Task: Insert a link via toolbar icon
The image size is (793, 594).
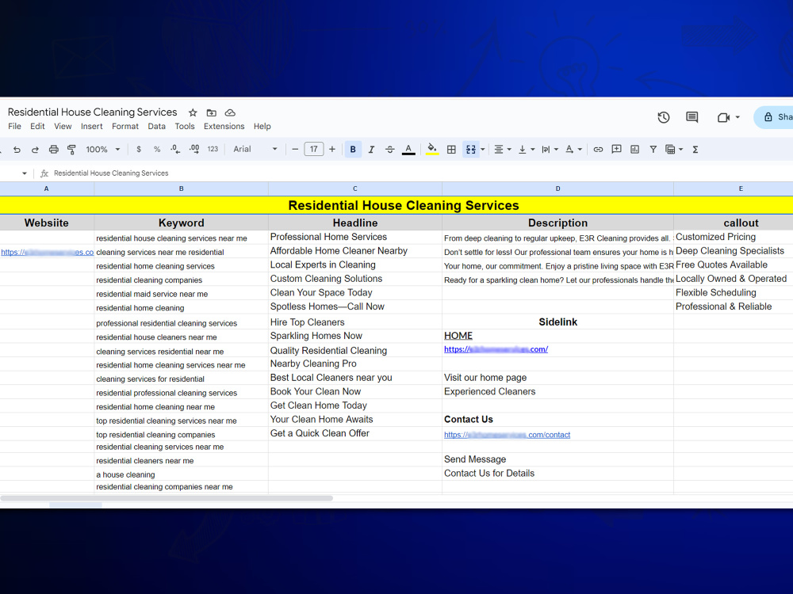Action: point(598,150)
